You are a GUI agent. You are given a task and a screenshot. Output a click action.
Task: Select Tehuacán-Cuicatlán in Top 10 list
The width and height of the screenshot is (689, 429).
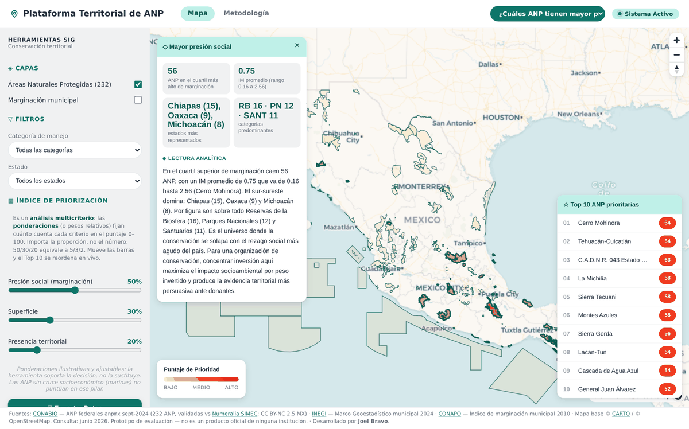[x=620, y=241]
